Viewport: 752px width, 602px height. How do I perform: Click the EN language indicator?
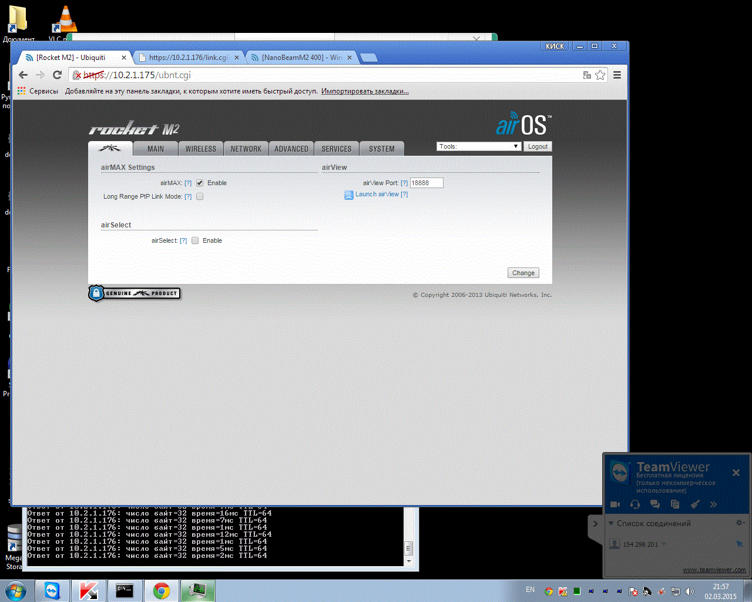(x=531, y=590)
